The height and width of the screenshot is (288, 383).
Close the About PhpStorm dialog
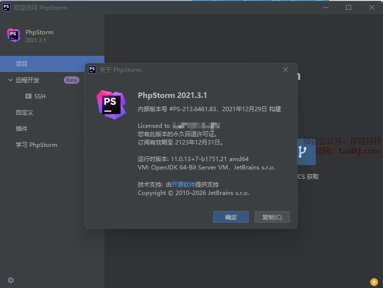285,70
